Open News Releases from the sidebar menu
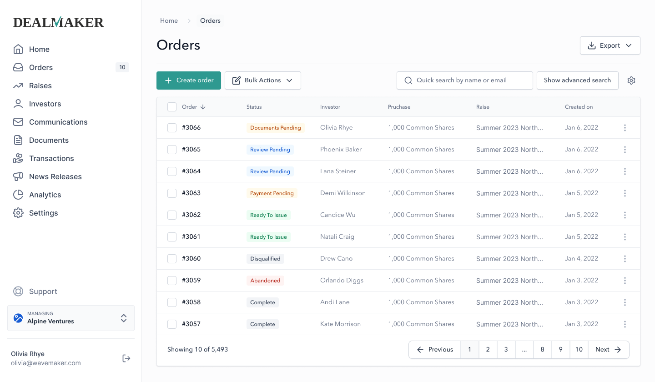The height and width of the screenshot is (382, 655). point(18,176)
